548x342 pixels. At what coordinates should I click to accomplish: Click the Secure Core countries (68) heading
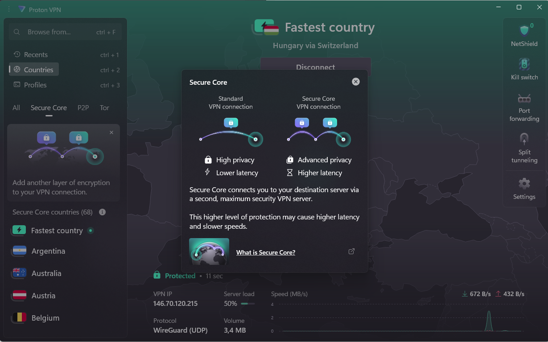pos(52,212)
